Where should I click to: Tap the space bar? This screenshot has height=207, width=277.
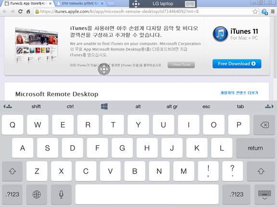pos(147,195)
